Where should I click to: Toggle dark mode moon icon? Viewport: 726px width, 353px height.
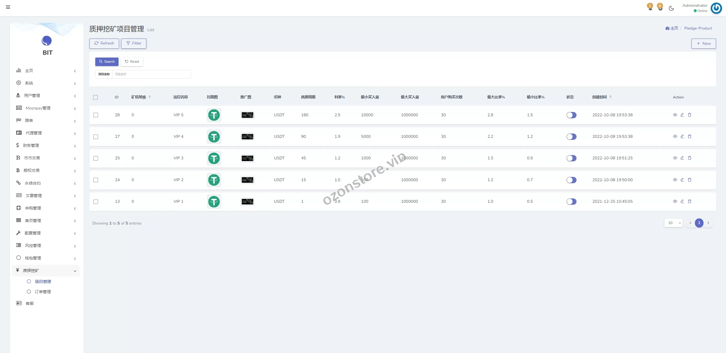point(671,8)
